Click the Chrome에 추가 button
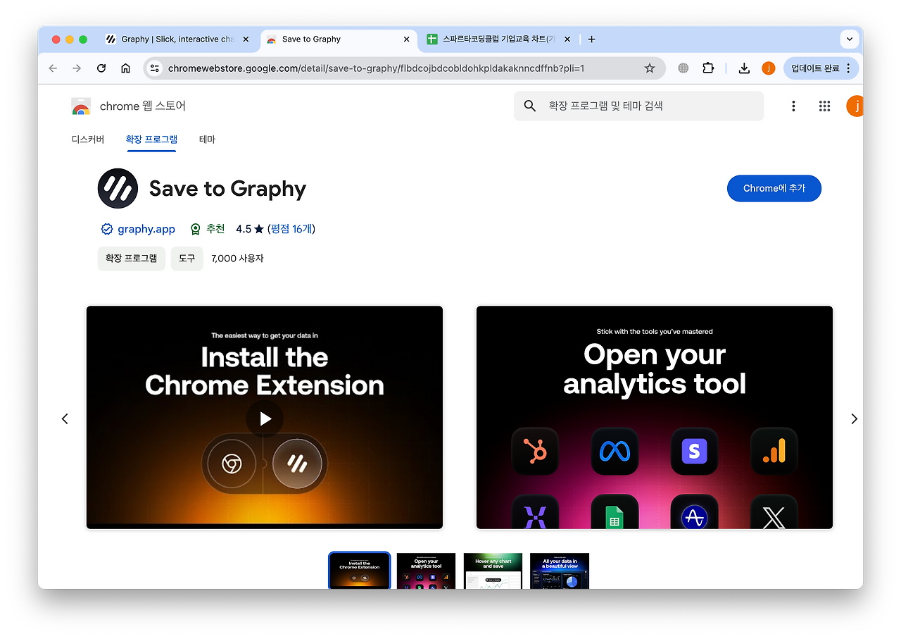The height and width of the screenshot is (639, 901). tap(774, 188)
